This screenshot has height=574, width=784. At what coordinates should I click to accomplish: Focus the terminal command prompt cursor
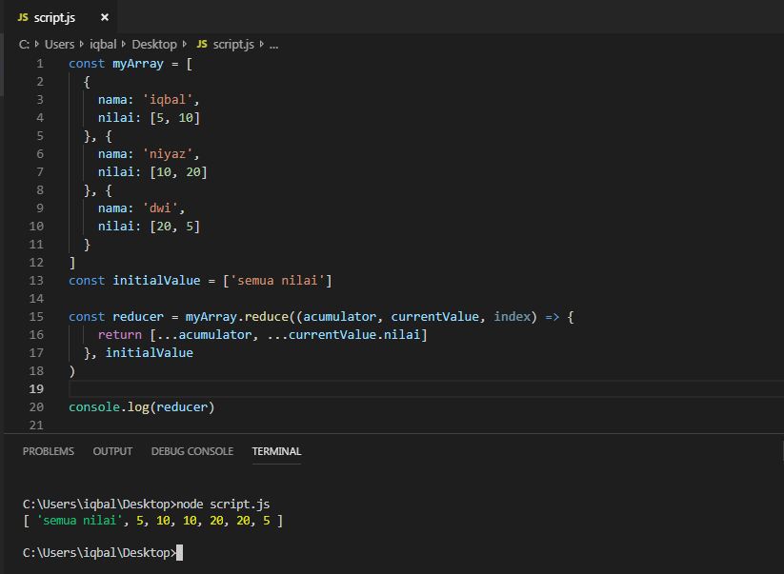[179, 552]
